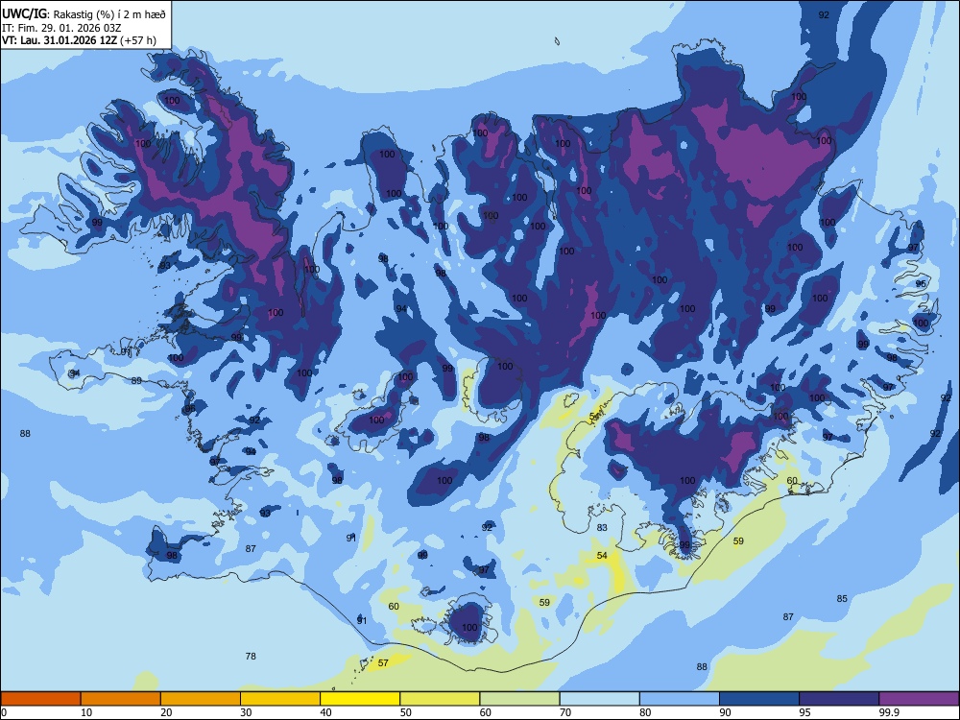
Task: Click the humidity value '54' on the map
Action: [602, 555]
